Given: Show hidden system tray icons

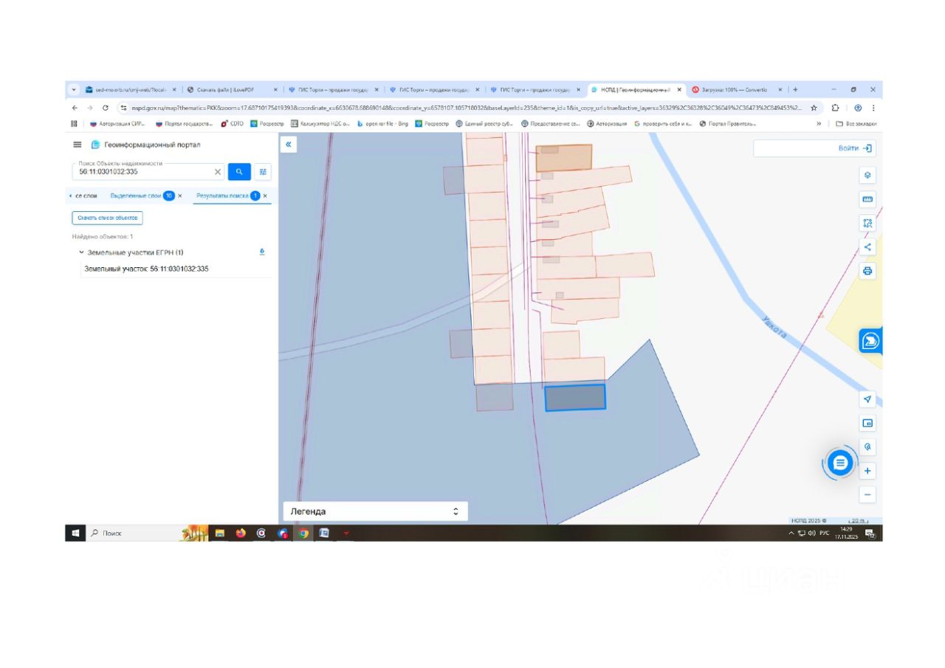Looking at the screenshot, I should (791, 533).
